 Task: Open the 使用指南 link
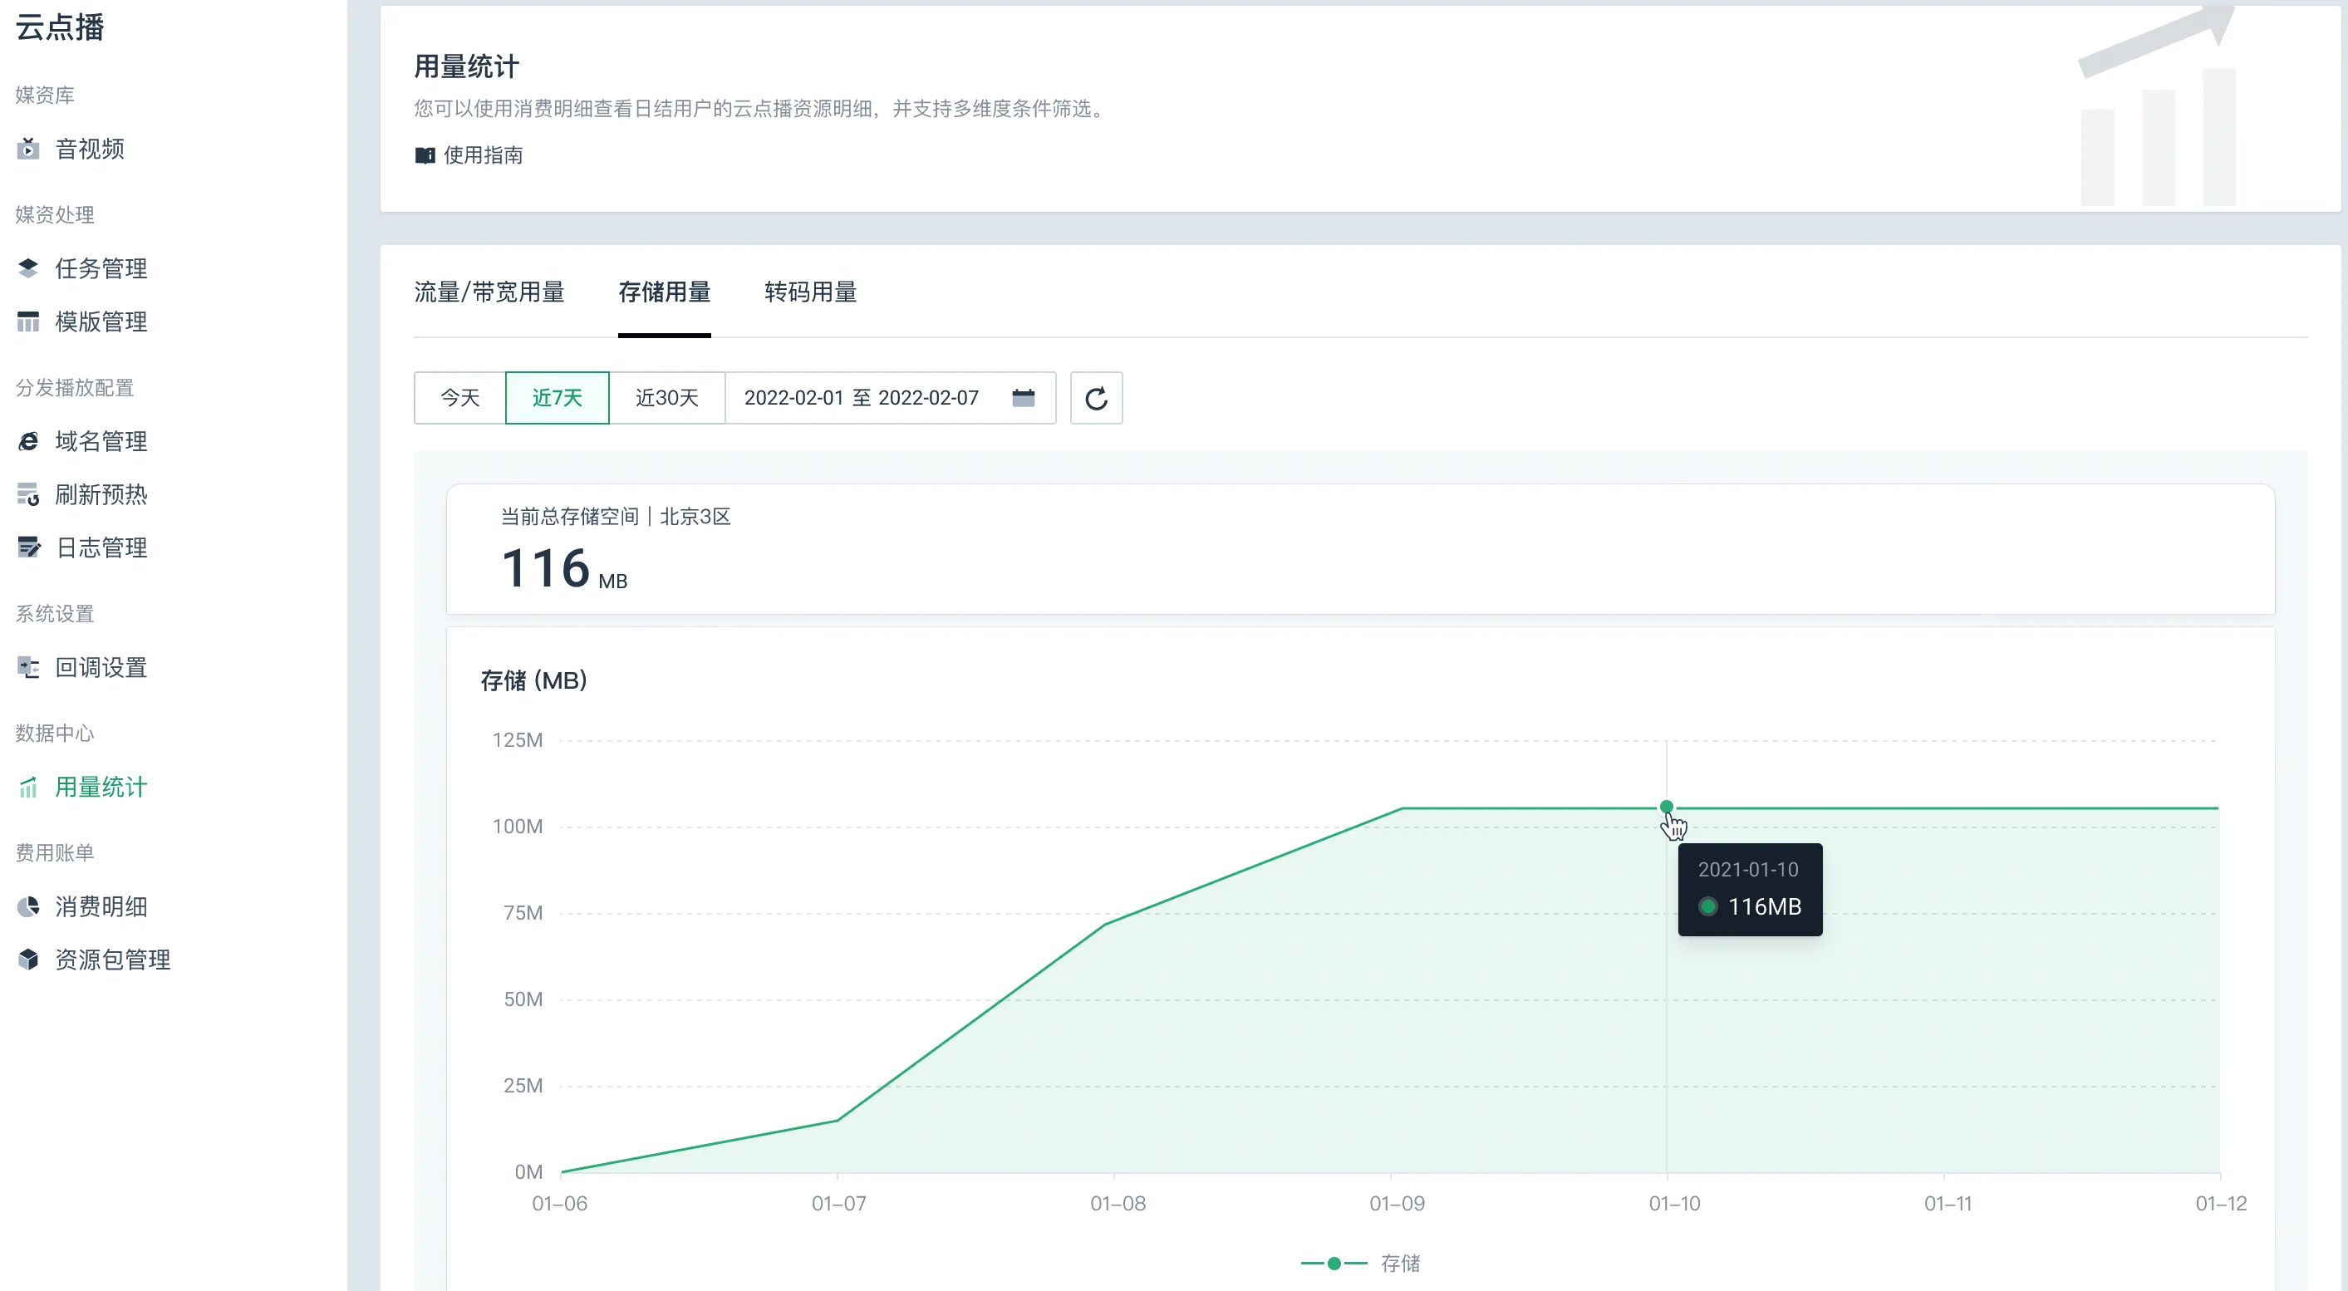(x=483, y=155)
